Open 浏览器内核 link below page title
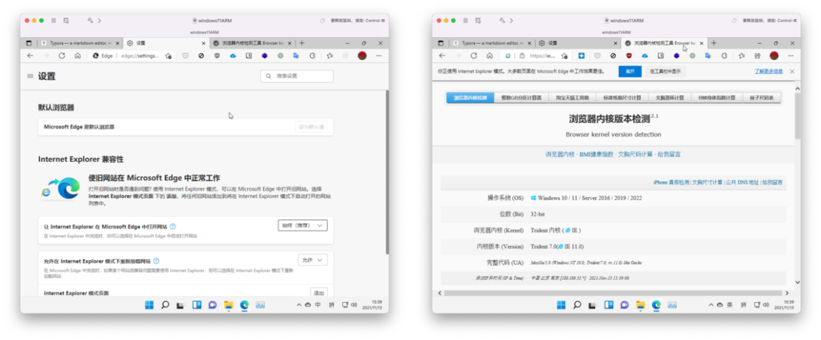 pyautogui.click(x=560, y=154)
